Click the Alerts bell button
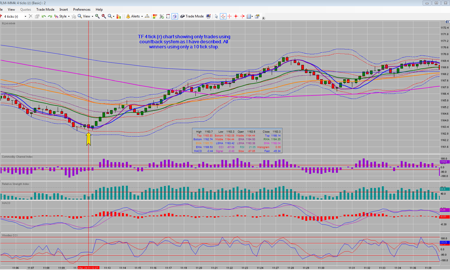Viewport: 450px width, 270px height. [x=133, y=16]
